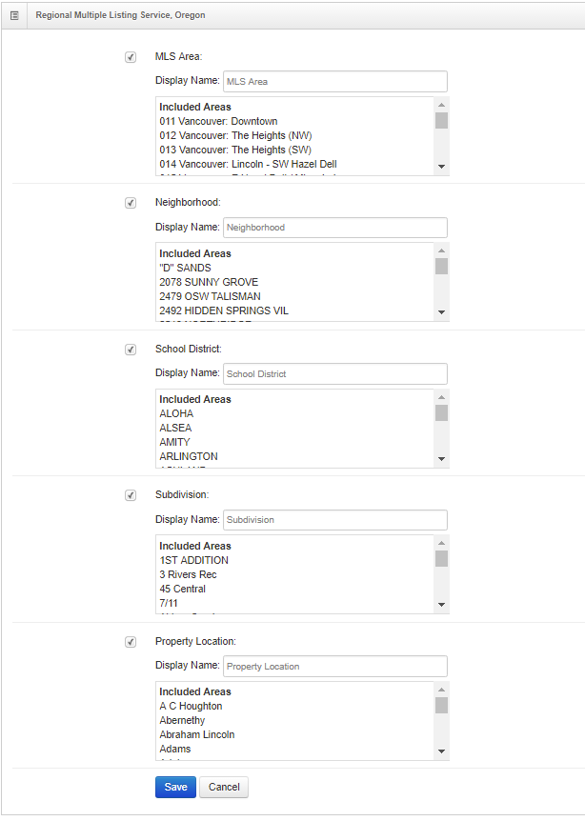Click the up arrow of School District list scrollbar

click(x=441, y=397)
